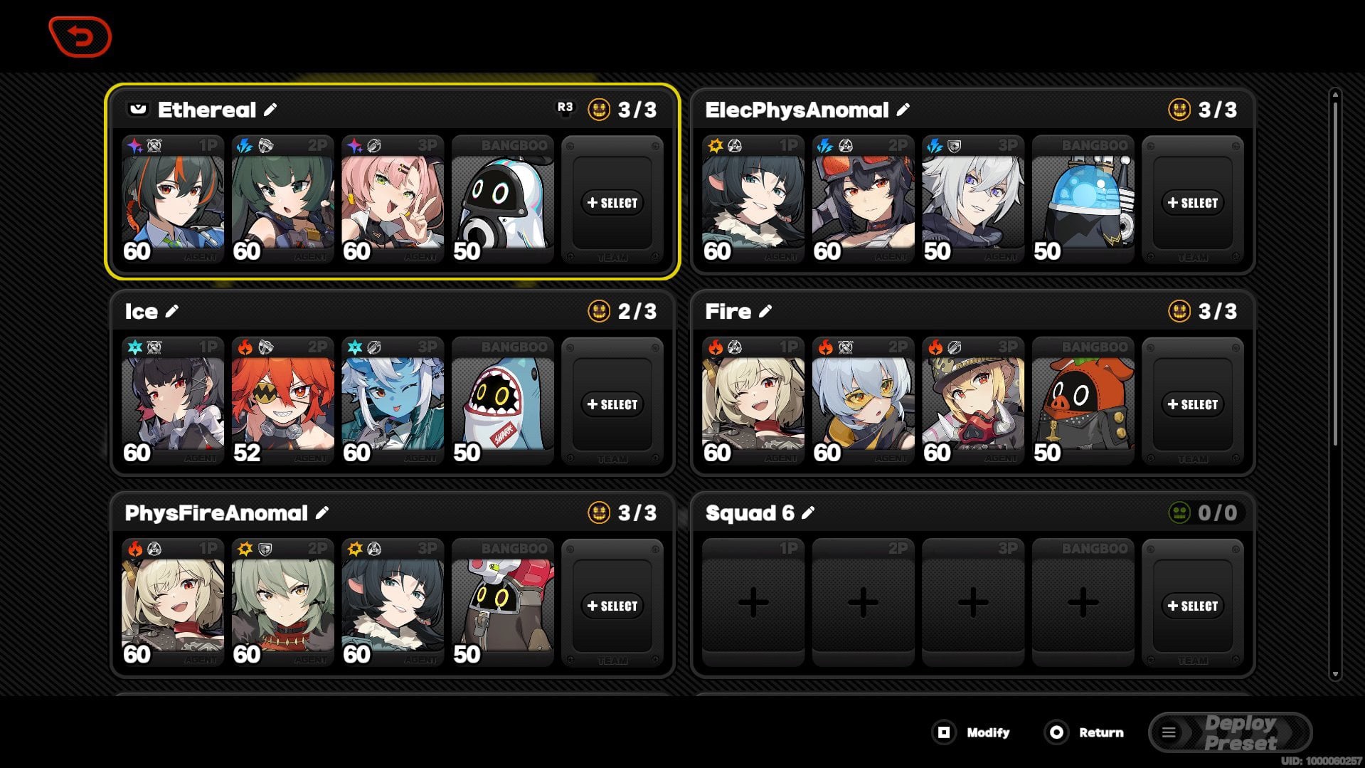Click Modify button at the bottom
Image resolution: width=1365 pixels, height=768 pixels.
(972, 732)
